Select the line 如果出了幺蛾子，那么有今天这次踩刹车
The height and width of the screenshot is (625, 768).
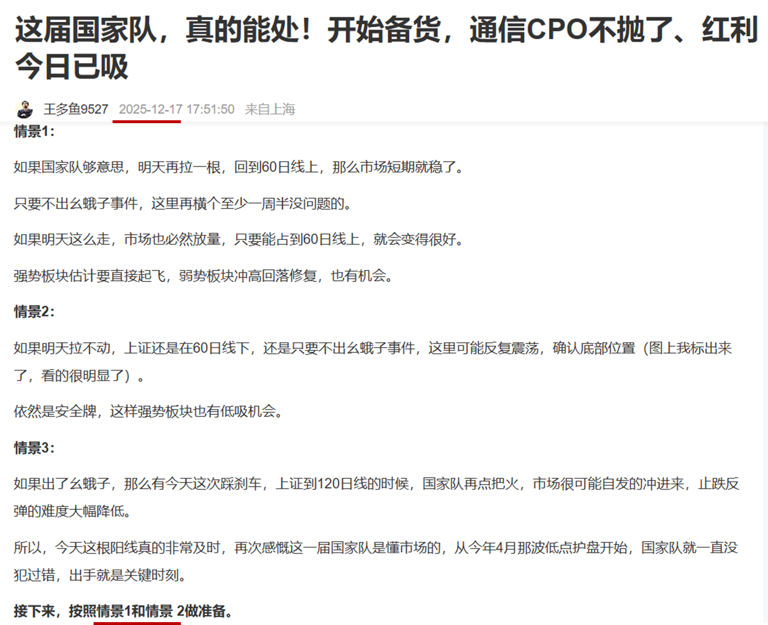pyautogui.click(x=377, y=484)
